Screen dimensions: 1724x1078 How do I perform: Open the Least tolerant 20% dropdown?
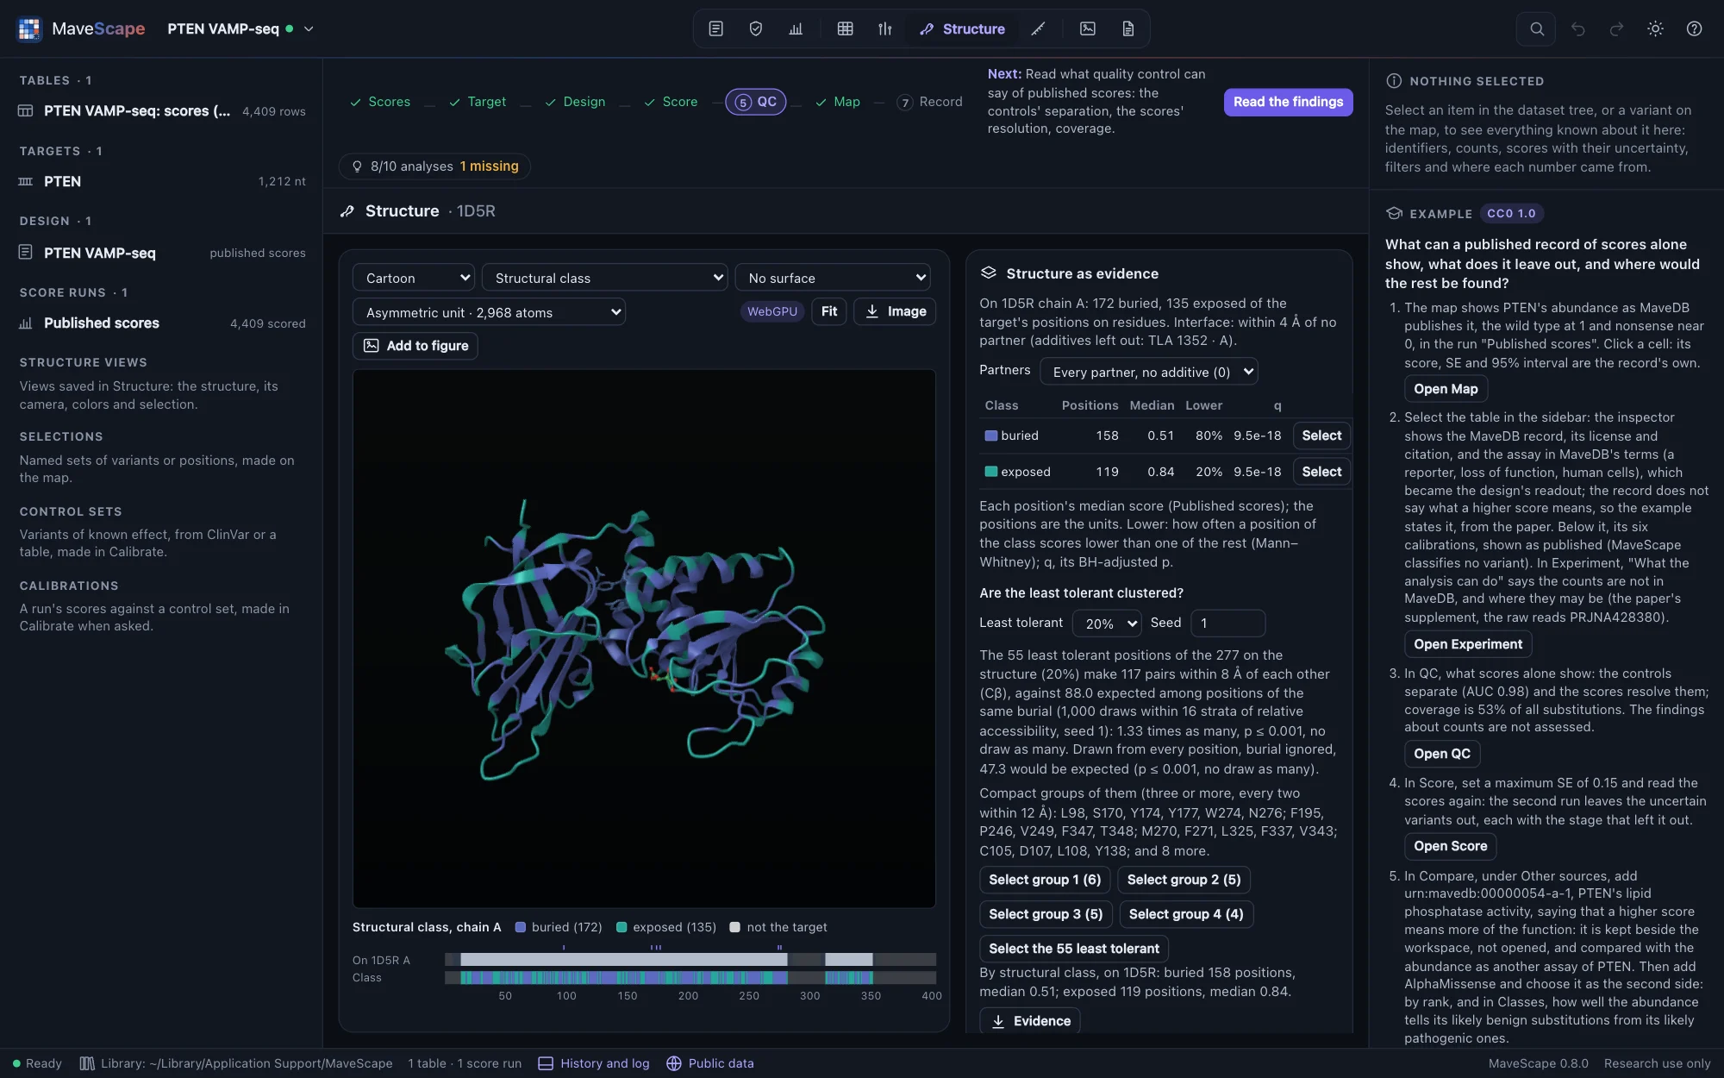coord(1108,624)
